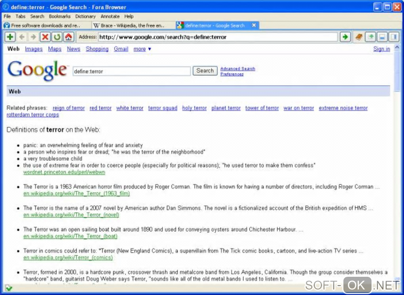Screen dimensions: 404x295
Task: Open the The_Terror_(novel) Wikipedia link
Action: (71, 215)
